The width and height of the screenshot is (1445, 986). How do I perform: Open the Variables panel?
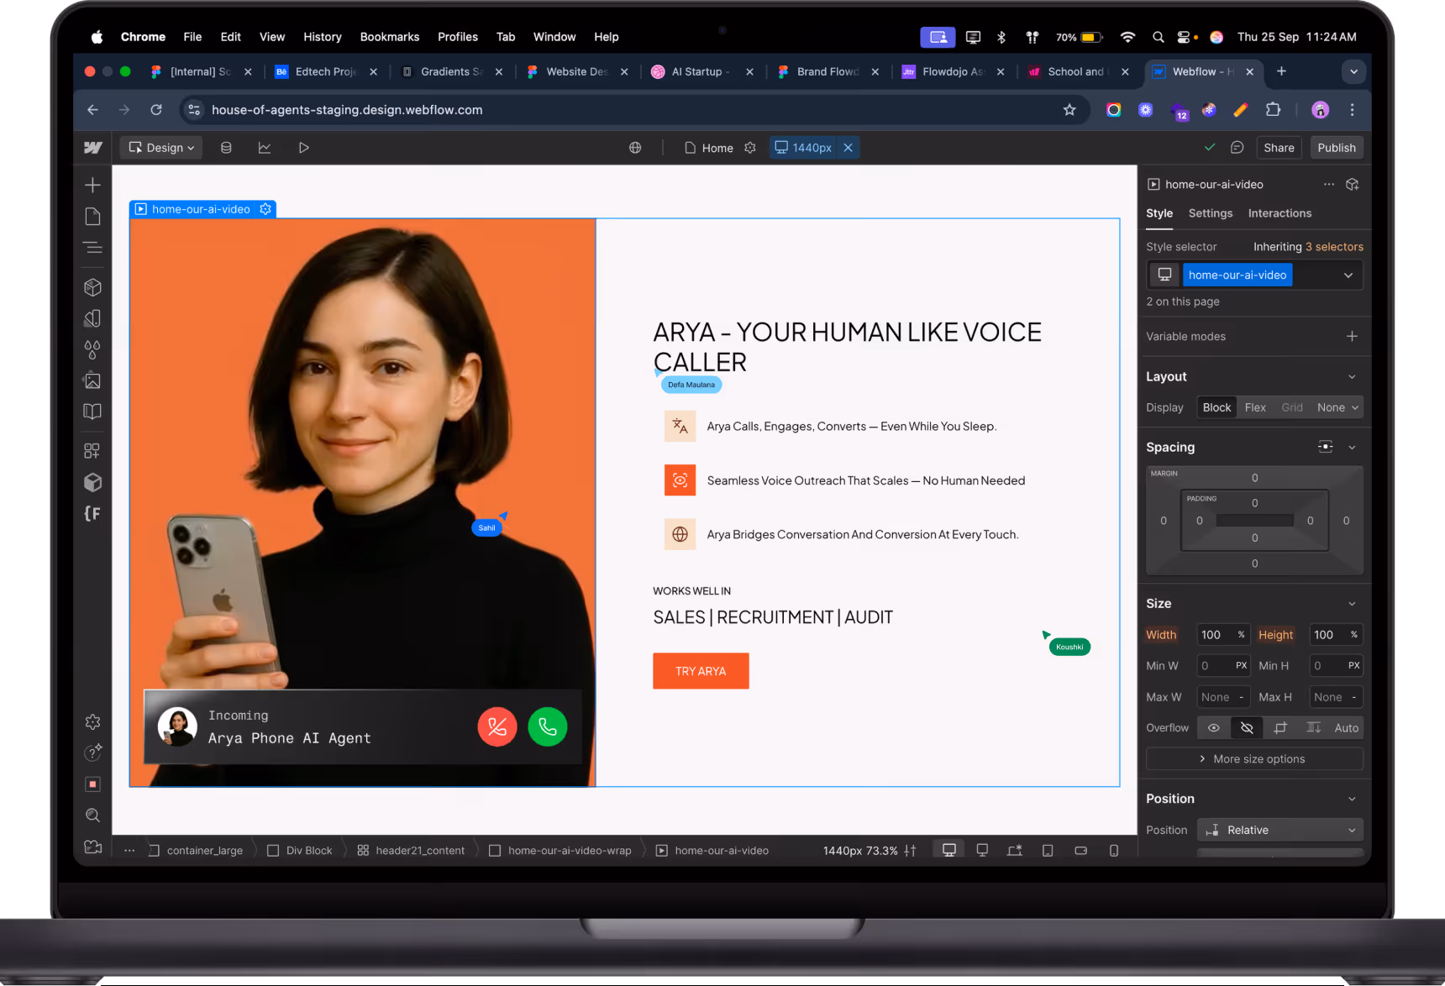tap(92, 349)
